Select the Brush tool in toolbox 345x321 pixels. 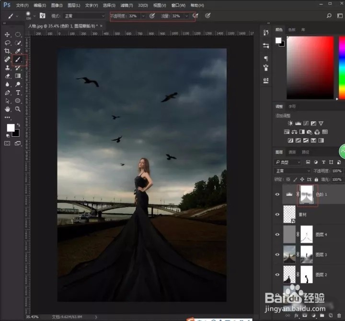point(18,59)
